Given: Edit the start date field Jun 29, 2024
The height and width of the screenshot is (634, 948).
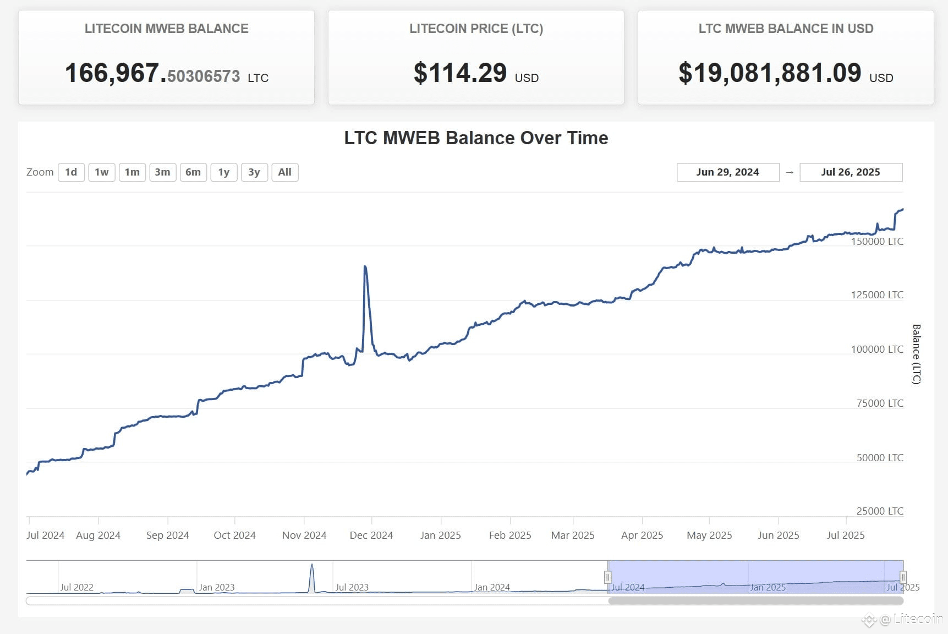Looking at the screenshot, I should pyautogui.click(x=728, y=172).
